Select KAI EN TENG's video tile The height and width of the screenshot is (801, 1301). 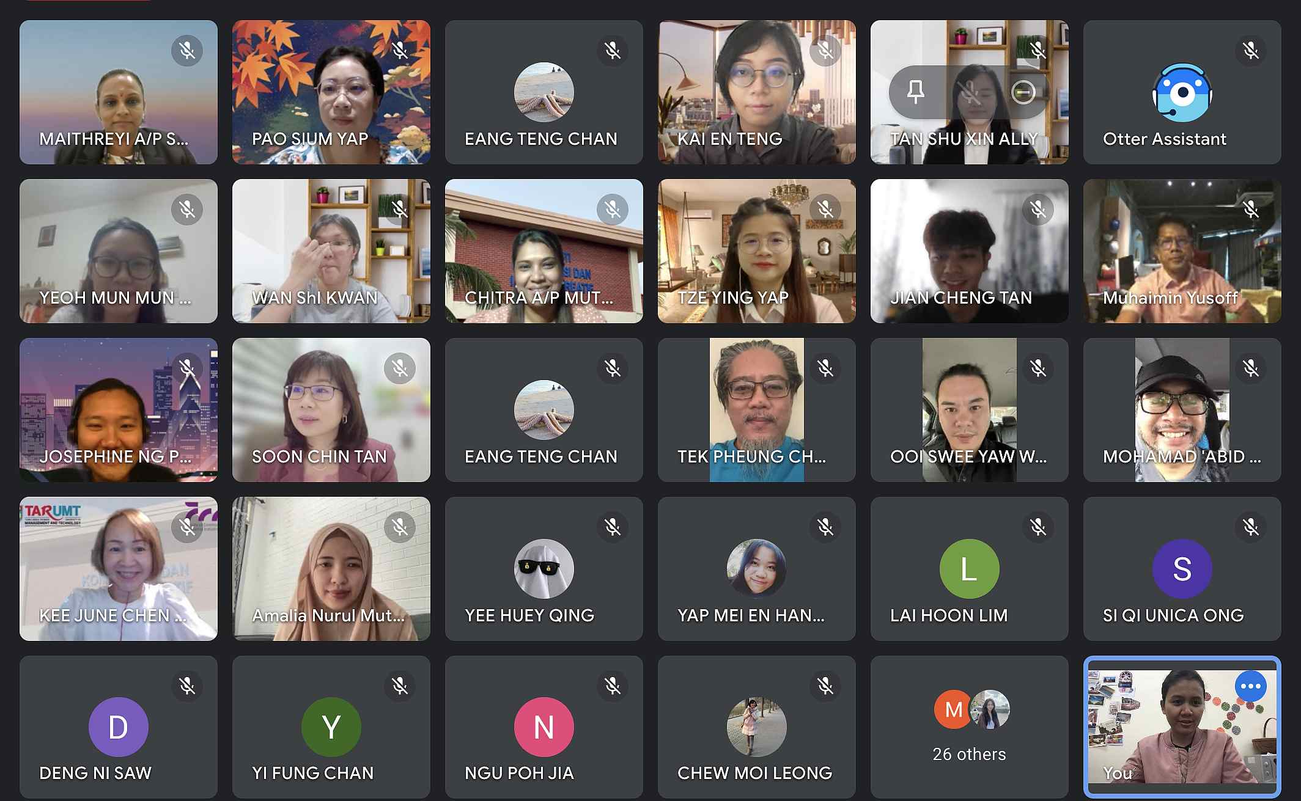756,92
